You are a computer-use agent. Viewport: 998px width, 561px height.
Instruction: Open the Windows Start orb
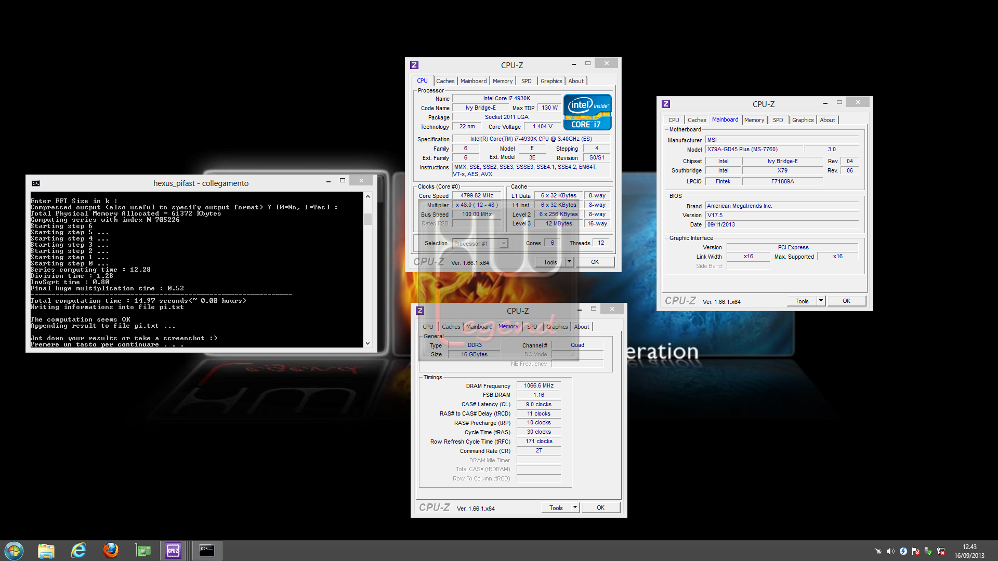click(14, 551)
